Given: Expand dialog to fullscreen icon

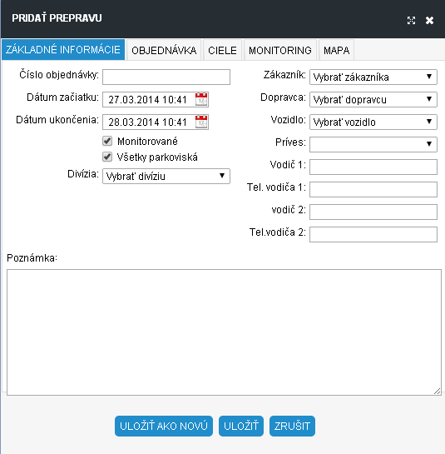Looking at the screenshot, I should pos(411,20).
